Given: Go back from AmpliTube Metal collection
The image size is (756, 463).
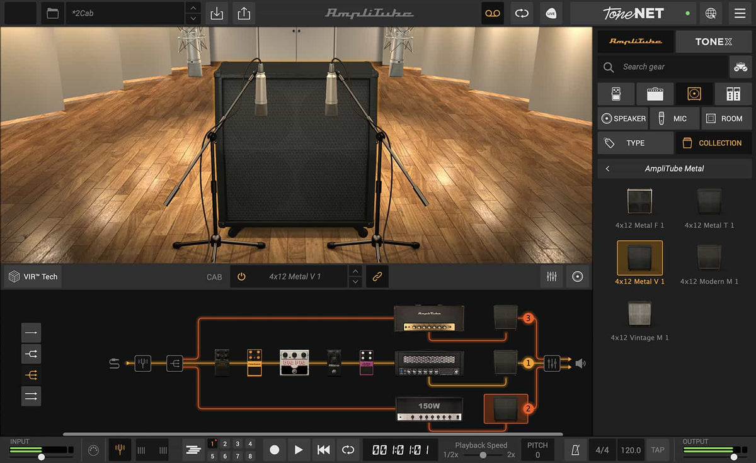Looking at the screenshot, I should (607, 169).
